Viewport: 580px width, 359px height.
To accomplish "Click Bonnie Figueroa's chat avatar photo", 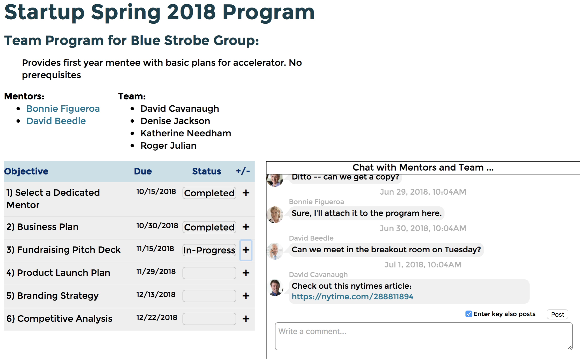I will tap(275, 215).
